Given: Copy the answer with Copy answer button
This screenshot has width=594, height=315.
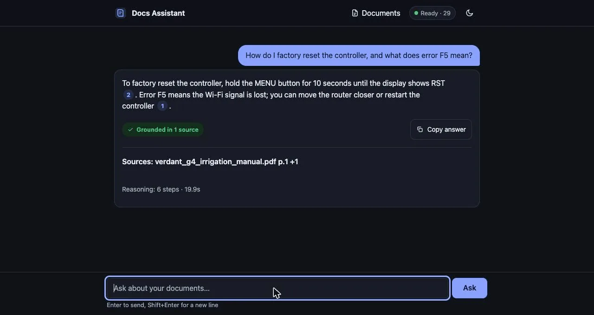Looking at the screenshot, I should click(441, 129).
